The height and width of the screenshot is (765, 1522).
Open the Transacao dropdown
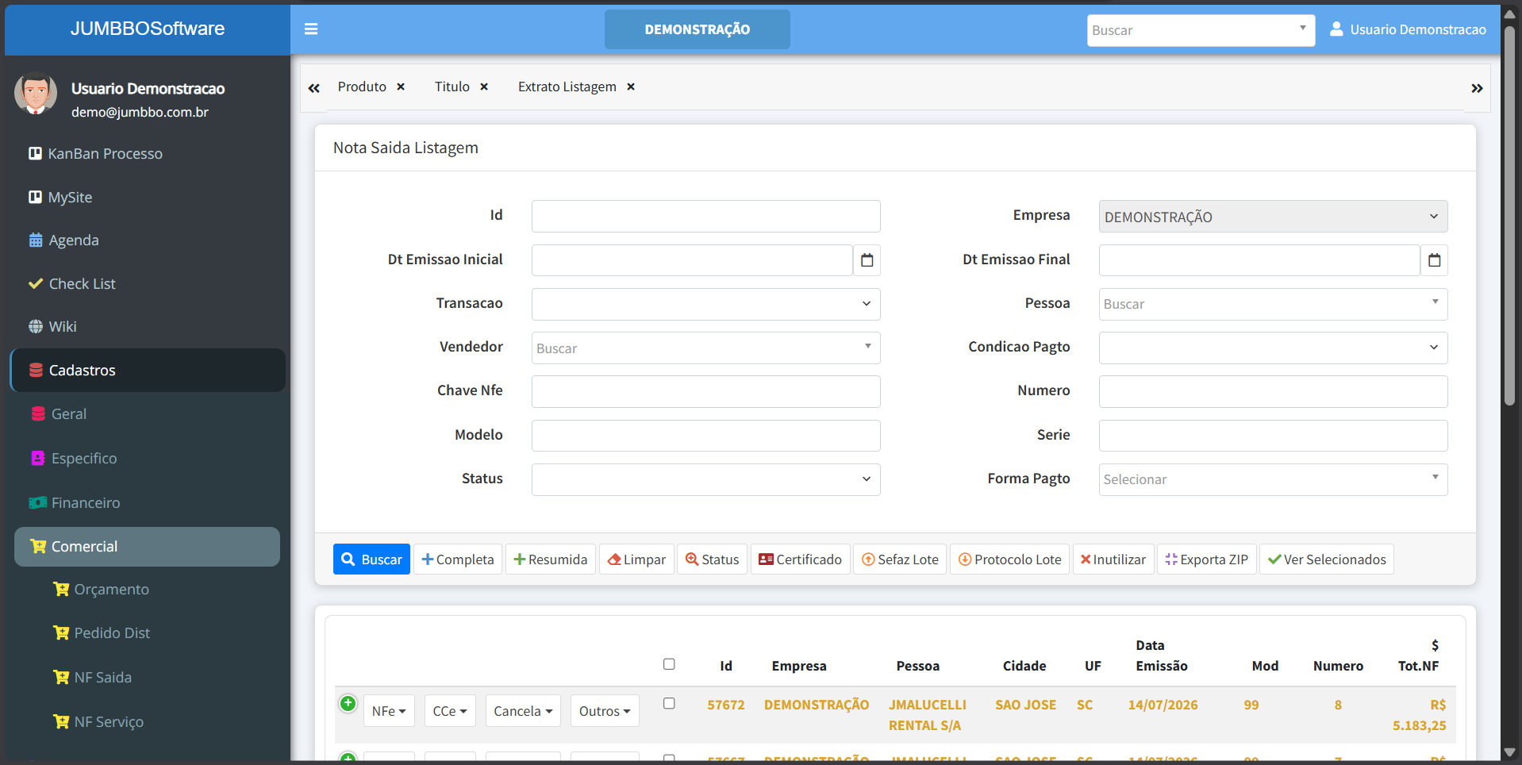tap(705, 304)
